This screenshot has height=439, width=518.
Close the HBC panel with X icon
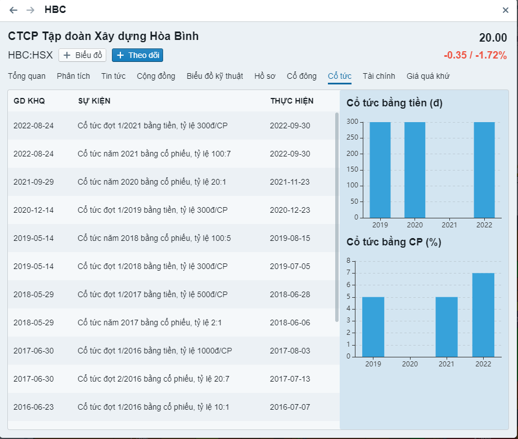(505, 10)
